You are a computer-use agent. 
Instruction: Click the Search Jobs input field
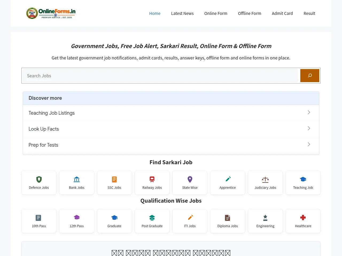click(160, 75)
